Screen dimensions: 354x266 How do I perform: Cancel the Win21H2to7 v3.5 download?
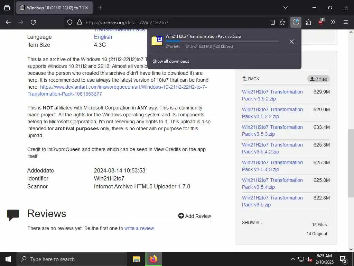292,42
